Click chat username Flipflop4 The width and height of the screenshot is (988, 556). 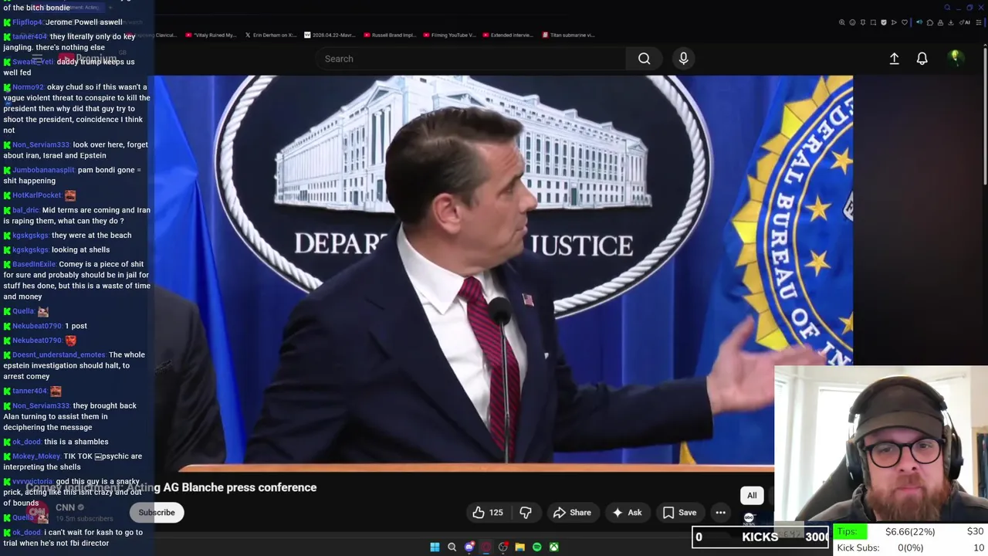click(28, 22)
